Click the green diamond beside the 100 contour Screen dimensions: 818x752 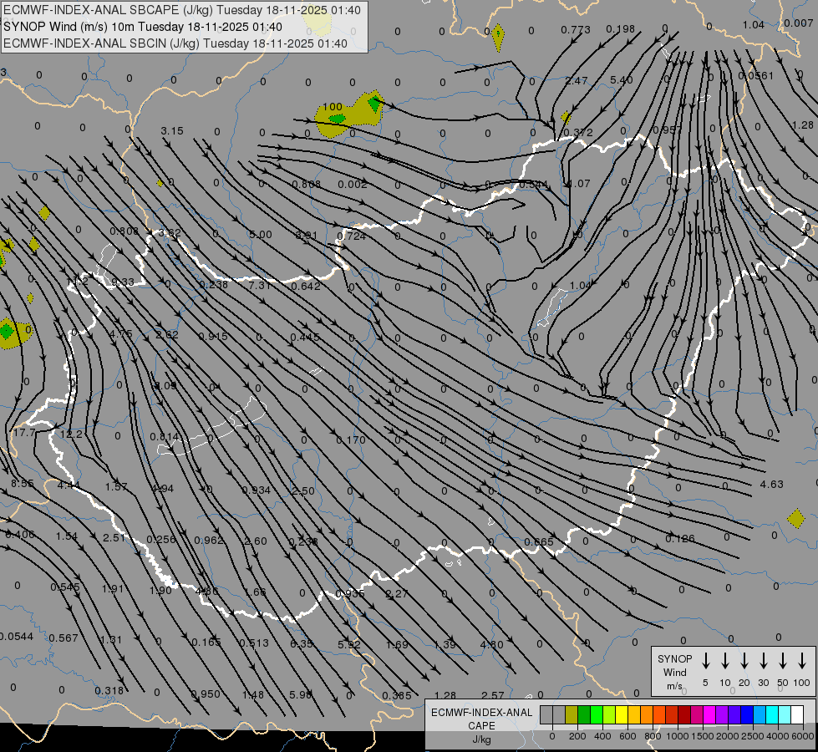coord(374,104)
